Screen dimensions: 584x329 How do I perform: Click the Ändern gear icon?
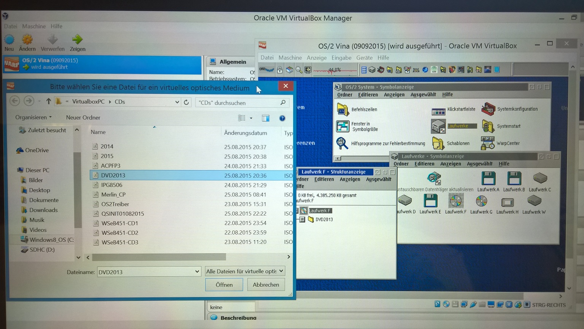click(x=27, y=39)
